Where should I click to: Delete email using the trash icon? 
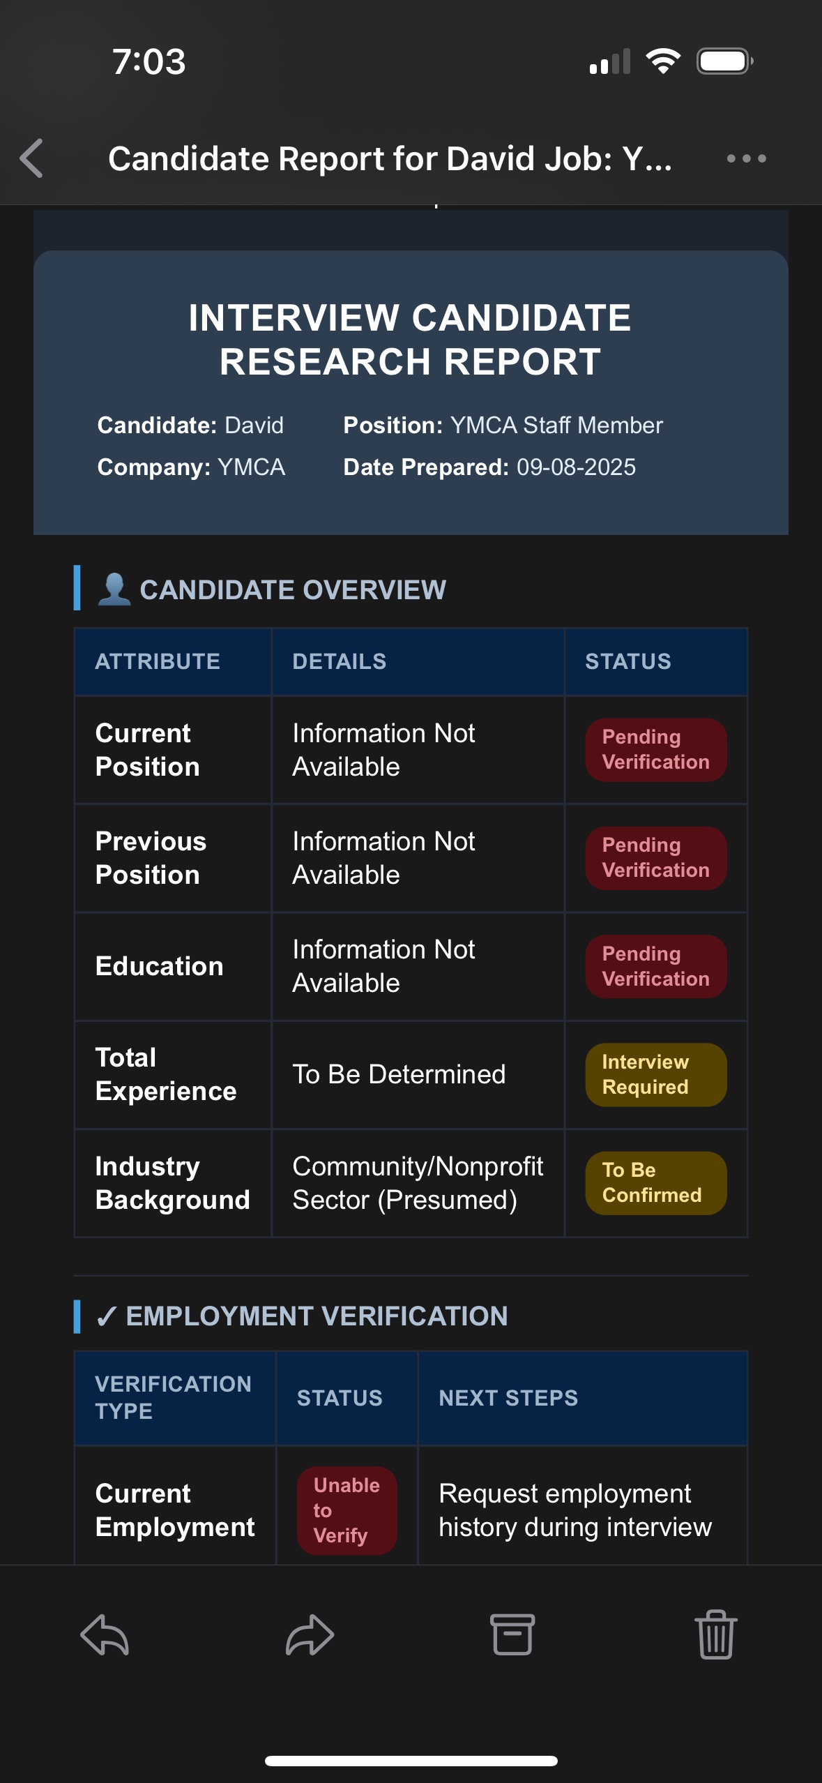click(x=716, y=1634)
